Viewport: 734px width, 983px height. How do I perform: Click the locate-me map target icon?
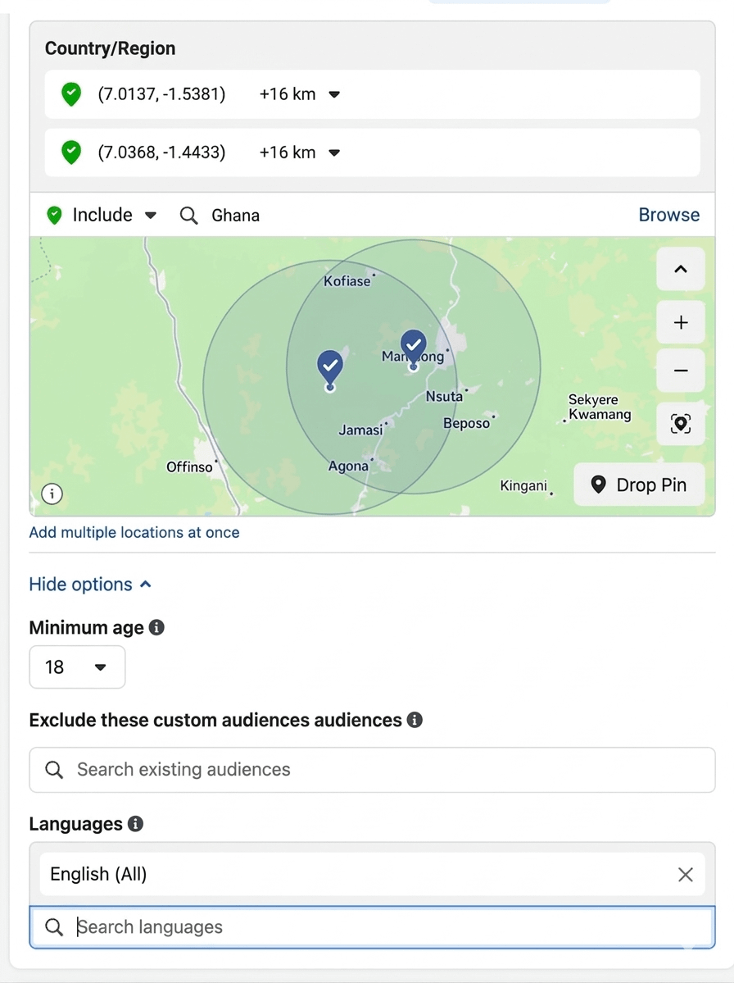tap(680, 424)
